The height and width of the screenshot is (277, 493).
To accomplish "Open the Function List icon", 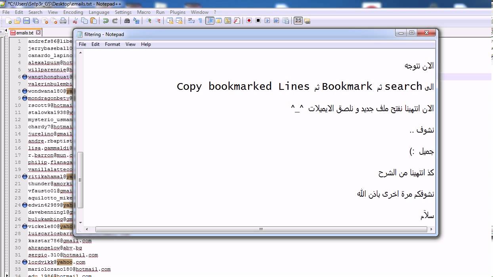I will pos(237,21).
